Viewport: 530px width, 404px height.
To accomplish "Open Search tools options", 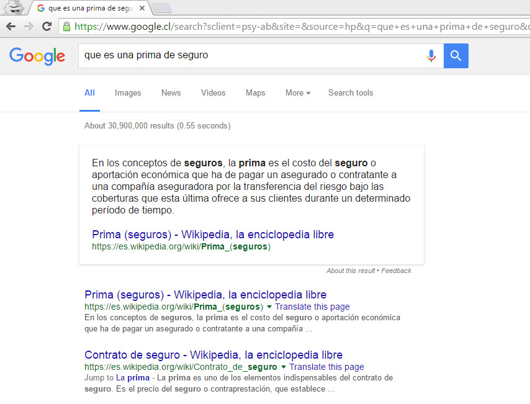I will pos(351,93).
